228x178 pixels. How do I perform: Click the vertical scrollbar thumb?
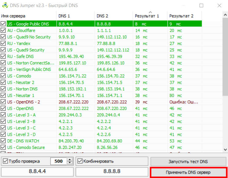coord(225,57)
